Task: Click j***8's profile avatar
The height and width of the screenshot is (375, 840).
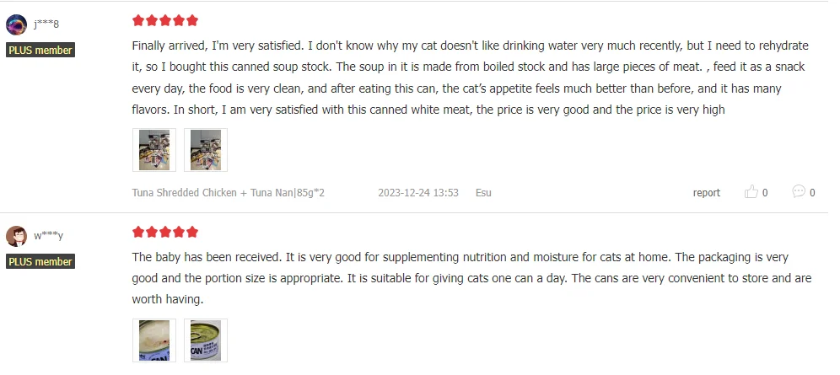Action: 17,24
